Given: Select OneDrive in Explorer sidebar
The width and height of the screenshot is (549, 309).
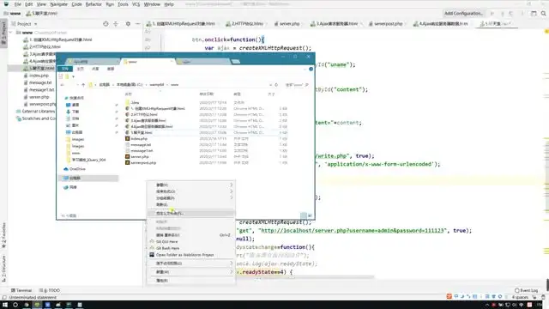Looking at the screenshot, I should coord(77,169).
